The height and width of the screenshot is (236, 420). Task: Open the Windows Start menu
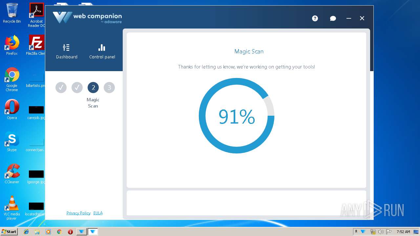9,231
